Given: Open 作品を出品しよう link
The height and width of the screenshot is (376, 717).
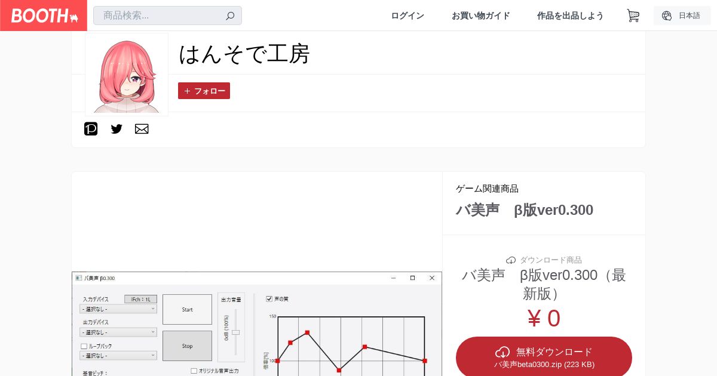Looking at the screenshot, I should point(570,16).
